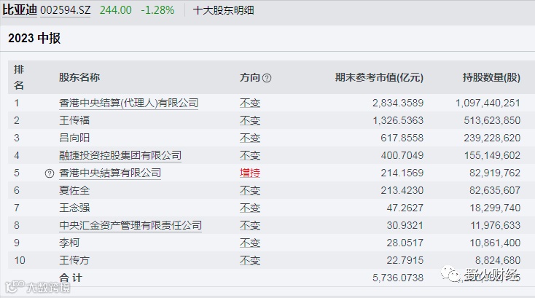Click 不变 in 香港中央结算(代理人) row
This screenshot has height=298, width=535.
(x=250, y=103)
